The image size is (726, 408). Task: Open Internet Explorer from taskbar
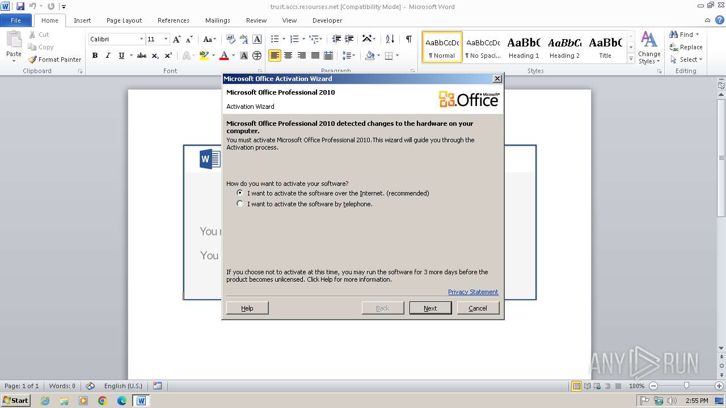pos(45,401)
